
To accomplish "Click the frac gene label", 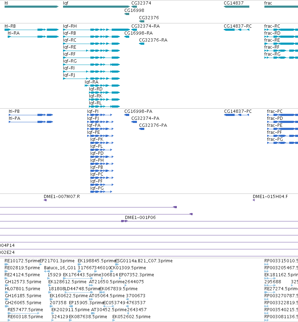I will click(x=268, y=3).
